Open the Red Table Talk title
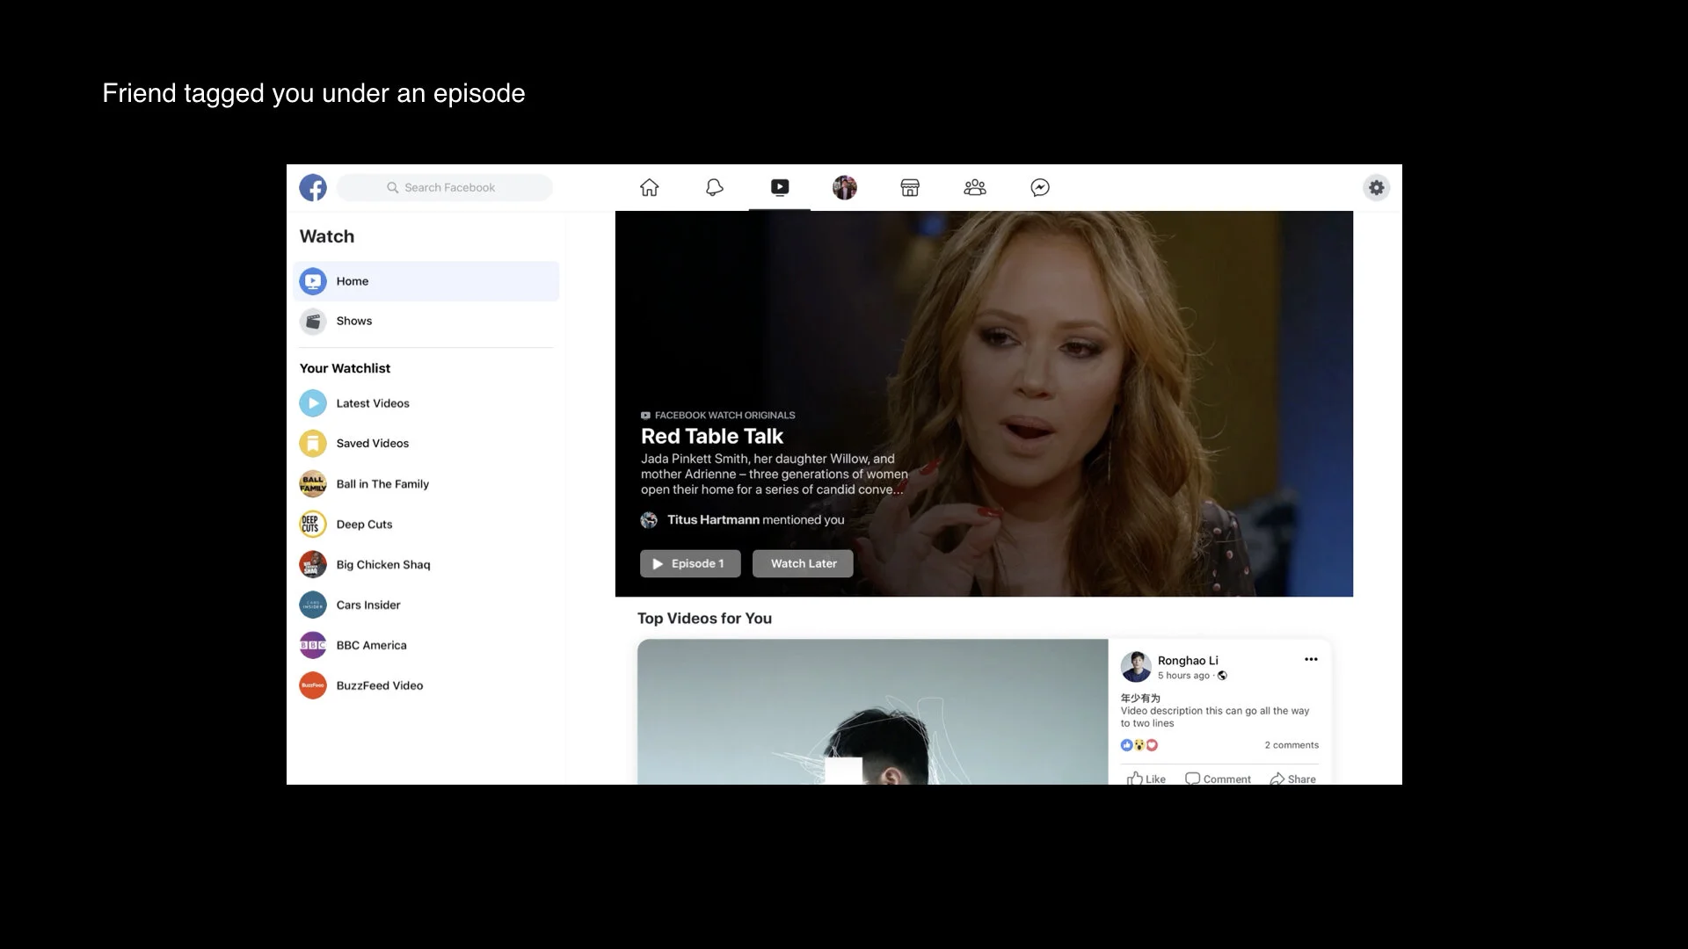Screen dimensions: 1688x949 point(712,437)
